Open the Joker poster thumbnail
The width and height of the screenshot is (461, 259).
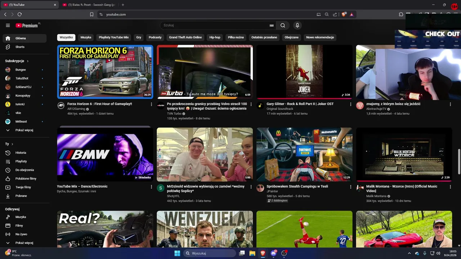304,72
